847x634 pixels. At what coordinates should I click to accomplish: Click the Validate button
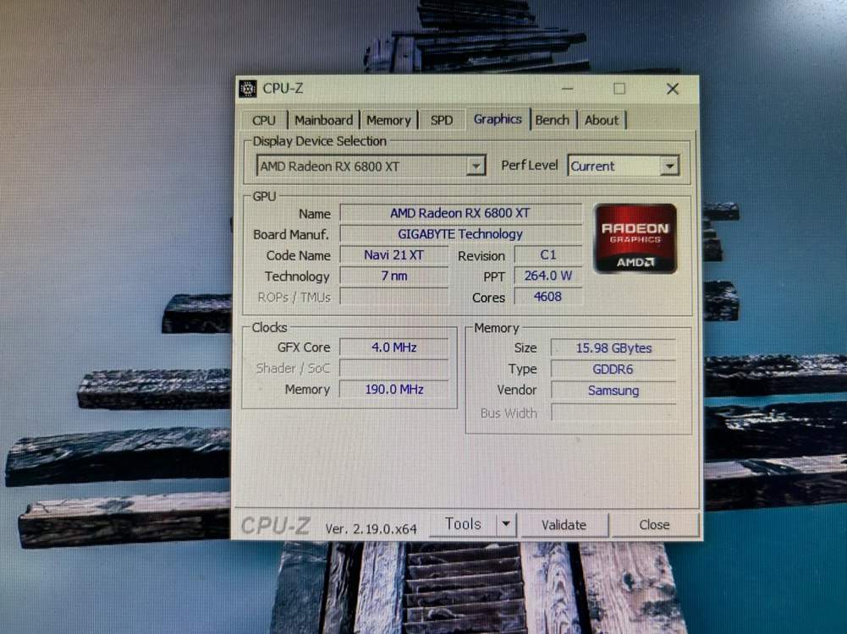[564, 524]
